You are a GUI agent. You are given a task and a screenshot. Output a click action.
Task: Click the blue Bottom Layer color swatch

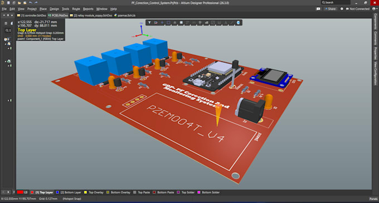[57, 192]
